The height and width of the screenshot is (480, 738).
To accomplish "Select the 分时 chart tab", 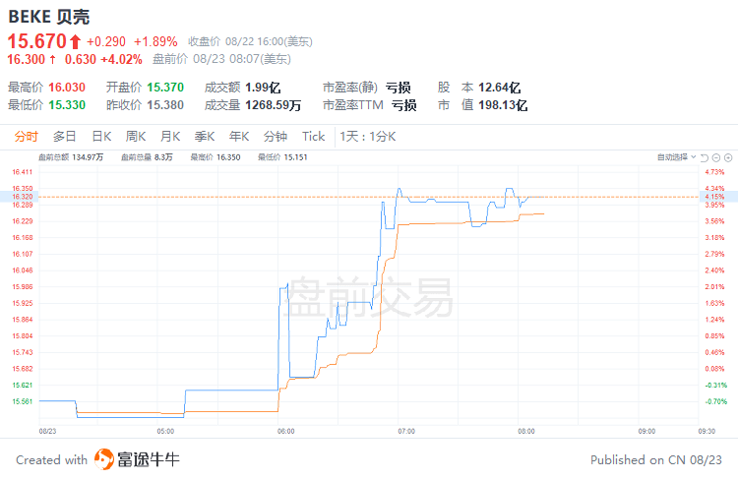I will click(x=26, y=137).
